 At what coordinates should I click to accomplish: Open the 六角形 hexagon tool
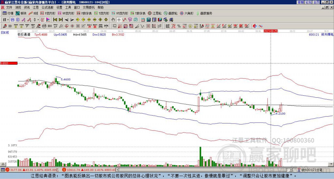187,13
